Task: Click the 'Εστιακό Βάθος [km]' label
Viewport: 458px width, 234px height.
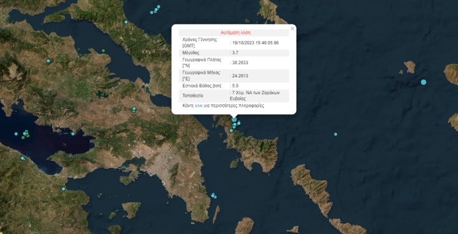Action: tap(202, 86)
